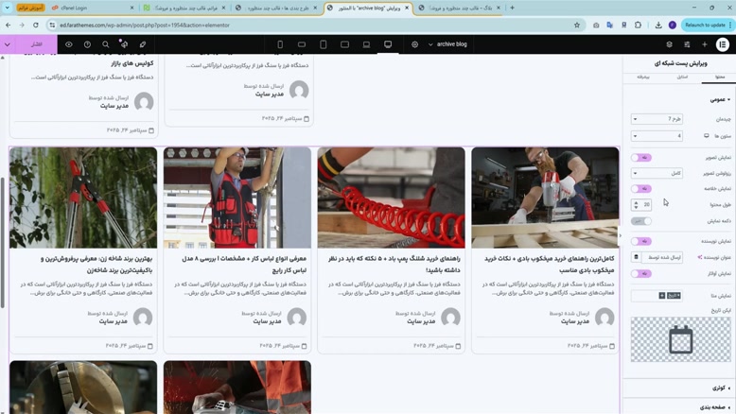Switch to the استایل tab
The width and height of the screenshot is (736, 414).
click(682, 77)
